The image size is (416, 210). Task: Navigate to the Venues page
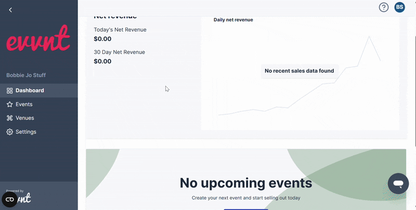point(25,118)
